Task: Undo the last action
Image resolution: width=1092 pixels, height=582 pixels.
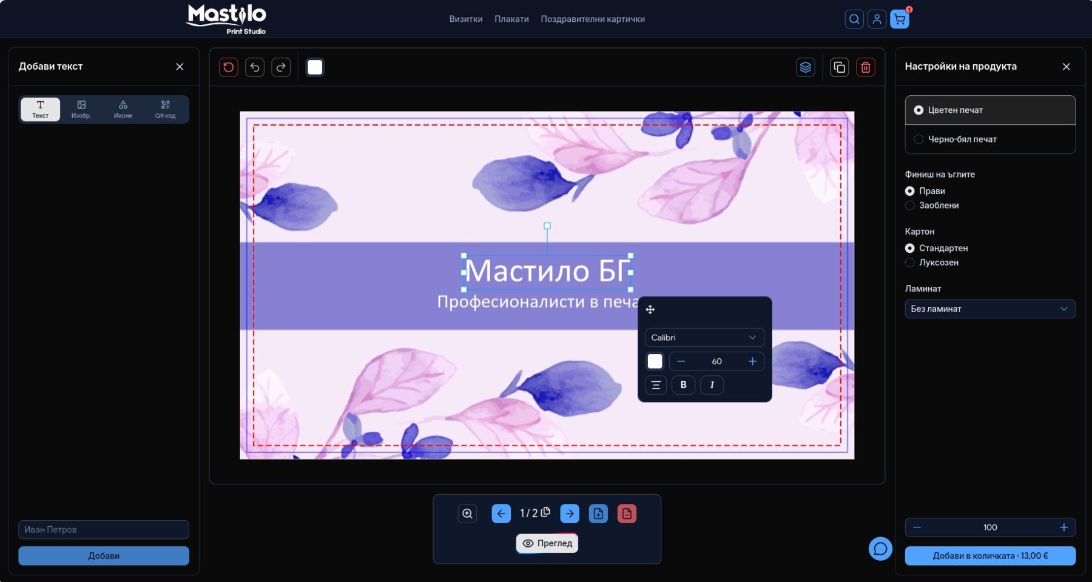Action: (x=255, y=67)
